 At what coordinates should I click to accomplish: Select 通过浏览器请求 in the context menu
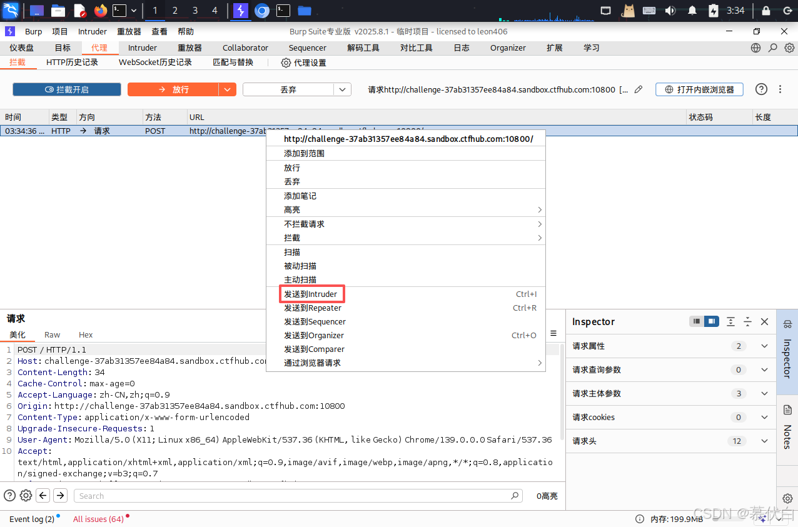(x=406, y=363)
